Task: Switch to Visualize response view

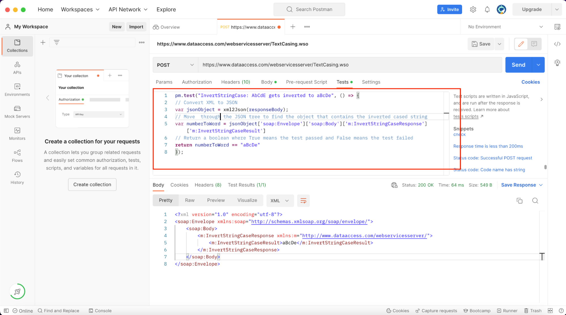Action: click(x=247, y=200)
